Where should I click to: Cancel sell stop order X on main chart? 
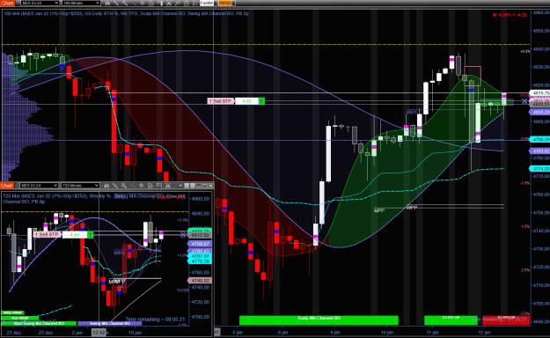click(524, 101)
